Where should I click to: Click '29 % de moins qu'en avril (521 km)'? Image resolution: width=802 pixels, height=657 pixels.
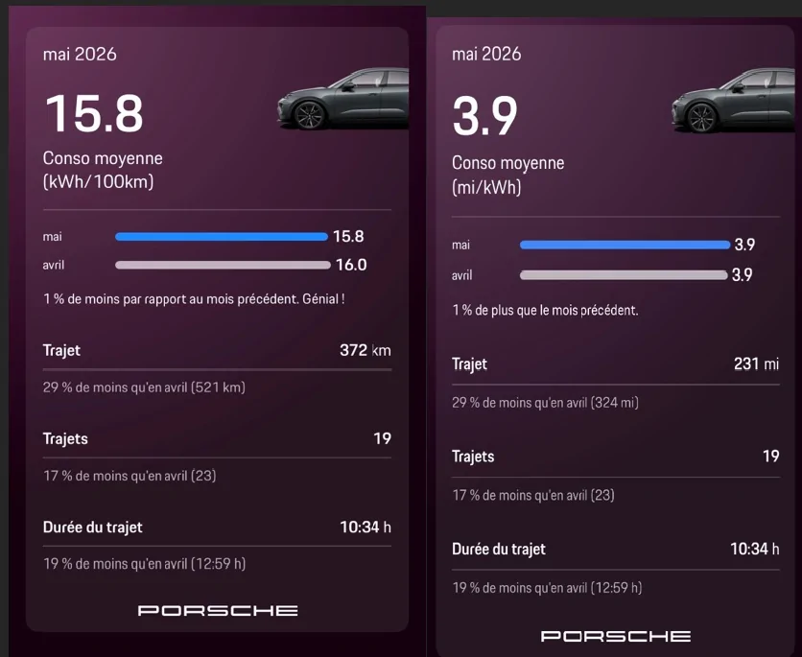pos(144,387)
